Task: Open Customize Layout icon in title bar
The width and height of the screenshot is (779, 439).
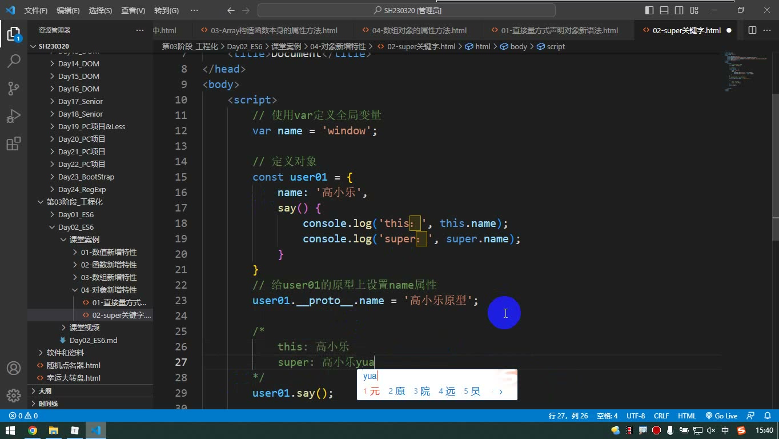Action: 694,10
